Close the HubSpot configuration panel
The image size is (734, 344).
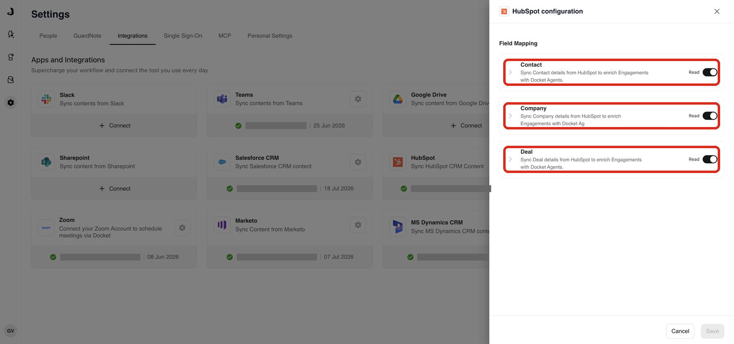(717, 11)
